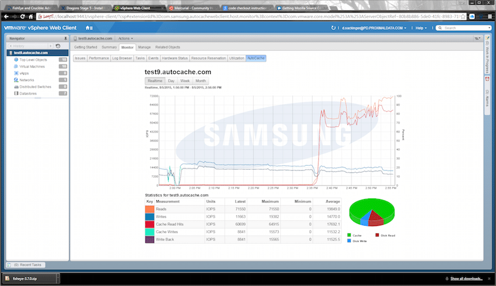Open the Actions dropdown
The width and height of the screenshot is (496, 286).
tap(125, 39)
